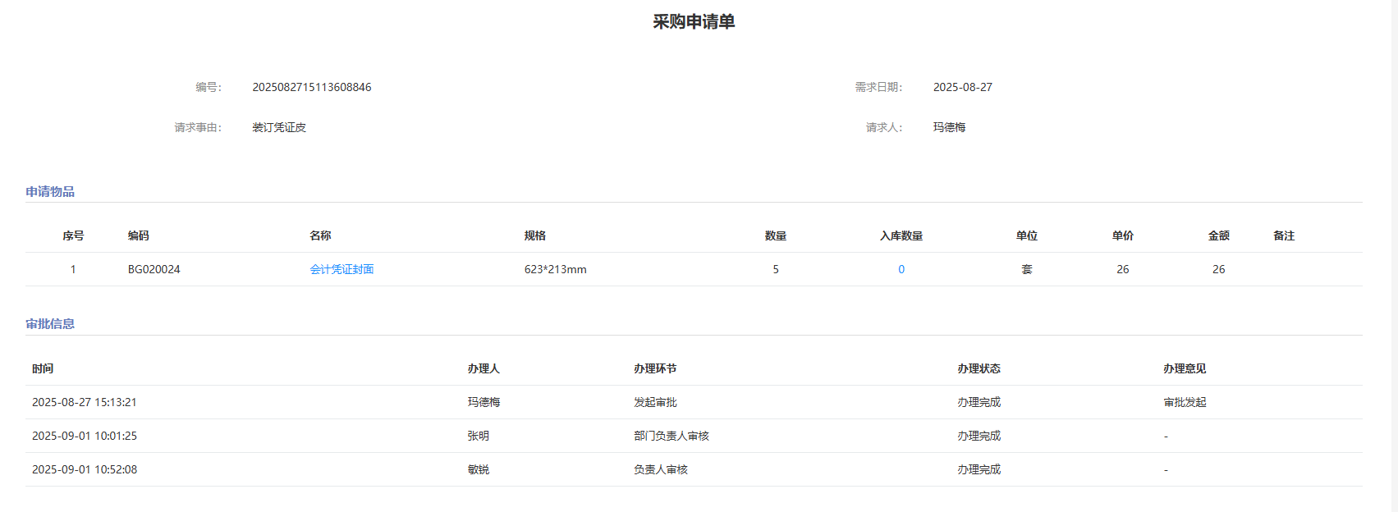Screen dimensions: 1398x512
Task: Click the 审批信息 section heading
Action: coord(50,324)
